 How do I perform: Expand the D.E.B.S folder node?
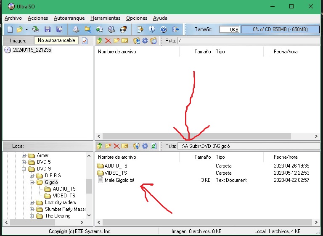[32, 176]
